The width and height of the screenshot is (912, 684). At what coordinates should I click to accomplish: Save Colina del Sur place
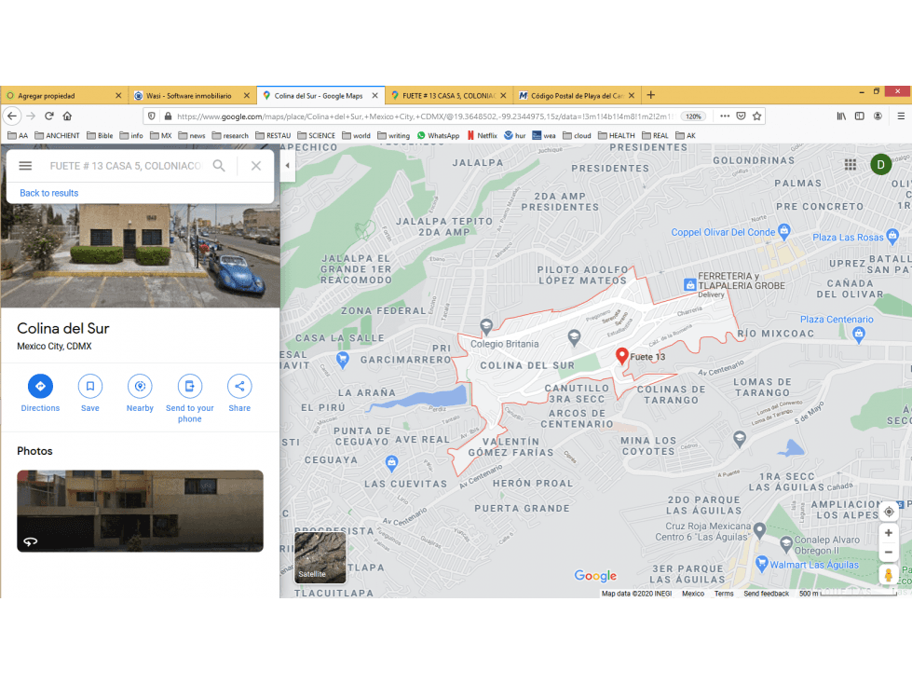pos(90,386)
